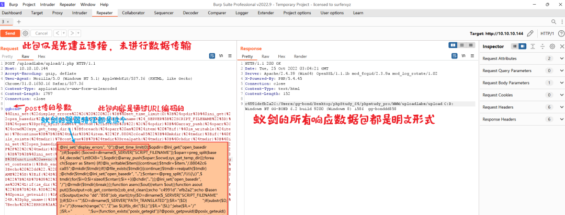Screen dimensions: 565x215
Task: Switch request view to Hex
Action: tap(41, 56)
